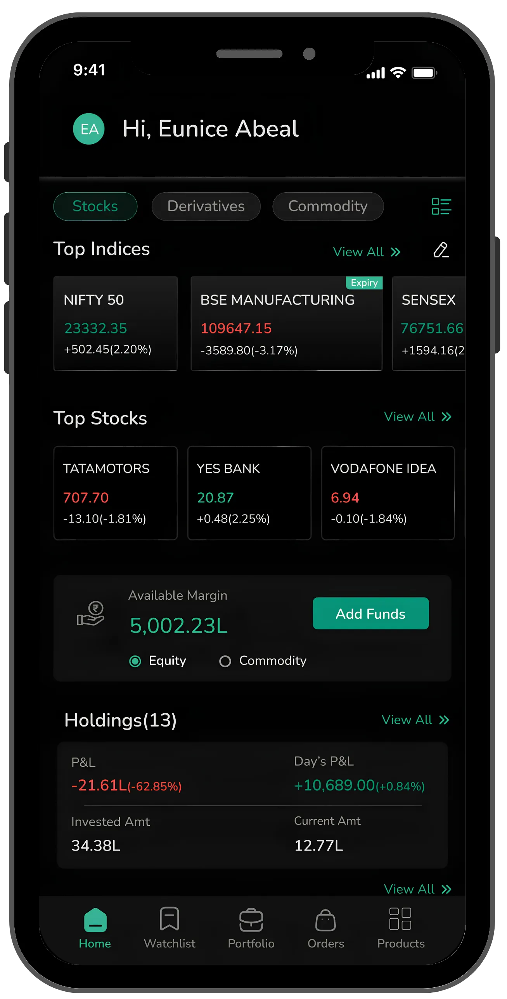View all Top Stocks

(418, 416)
